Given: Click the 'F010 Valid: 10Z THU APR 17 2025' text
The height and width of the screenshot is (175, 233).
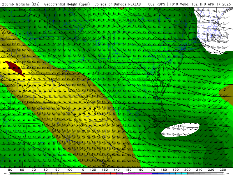Looking at the screenshot, I should click(200, 4).
